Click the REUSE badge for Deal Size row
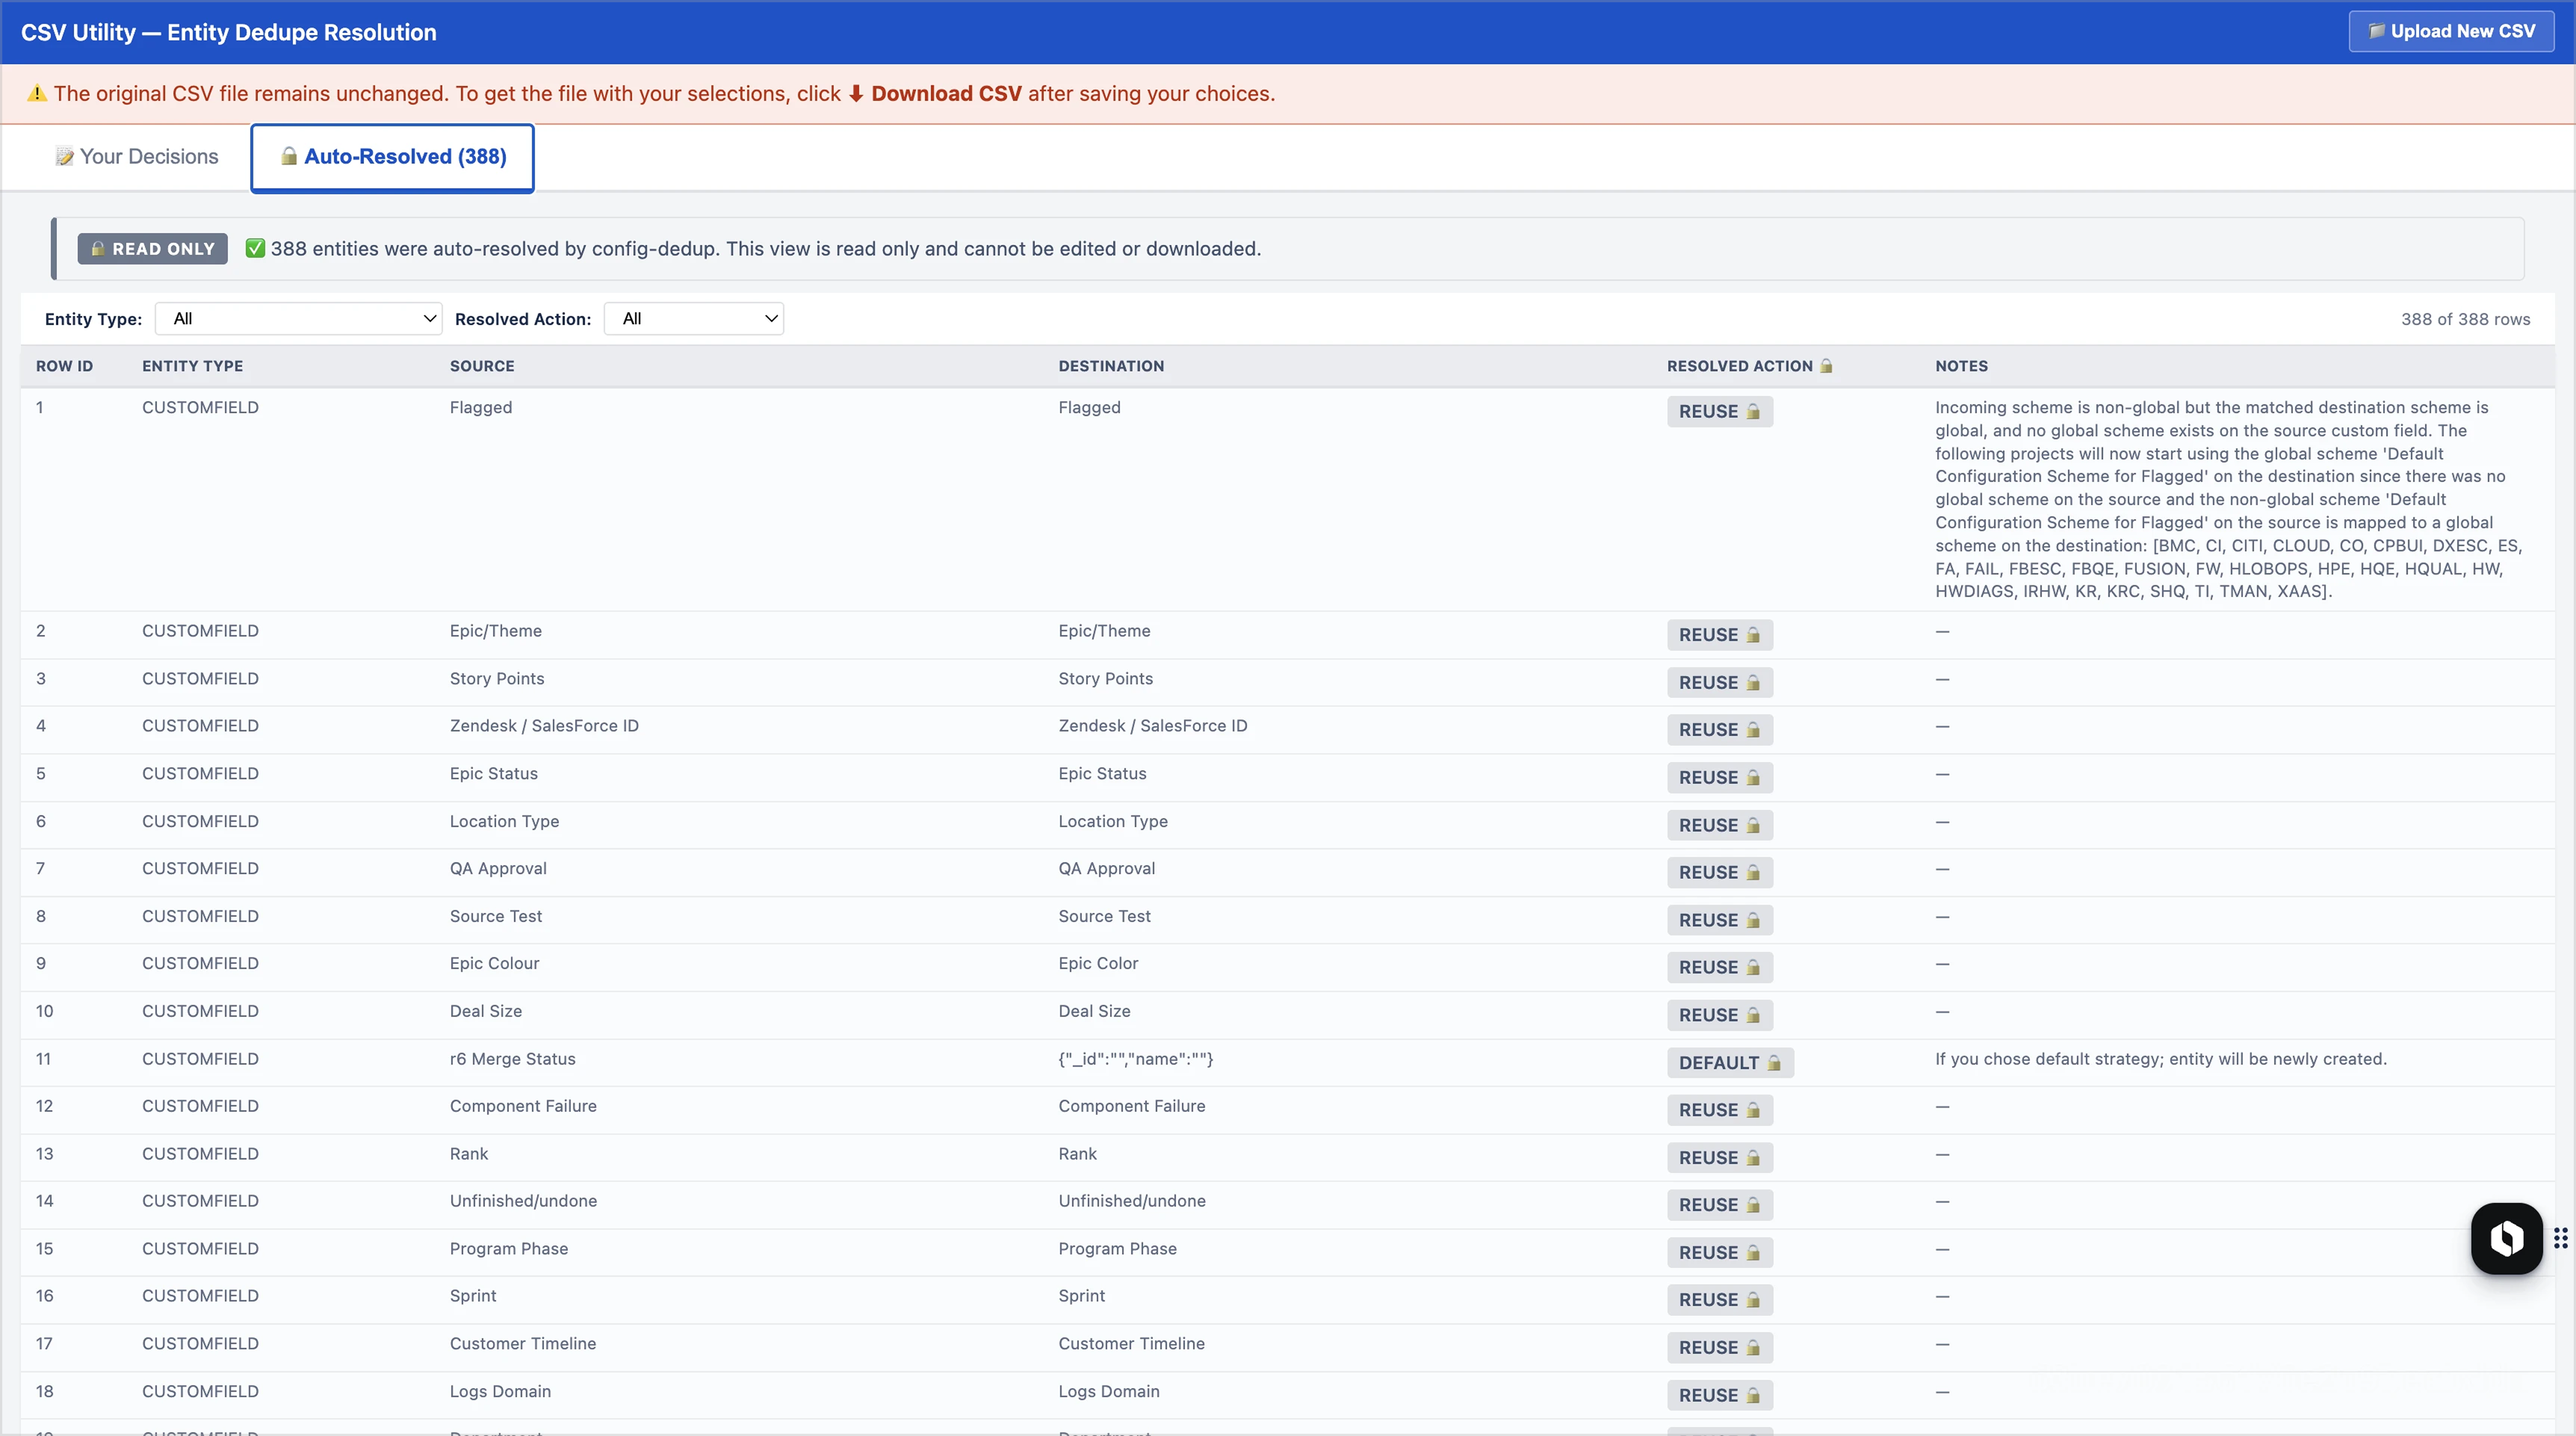Viewport: 2576px width, 1436px height. [1719, 1015]
